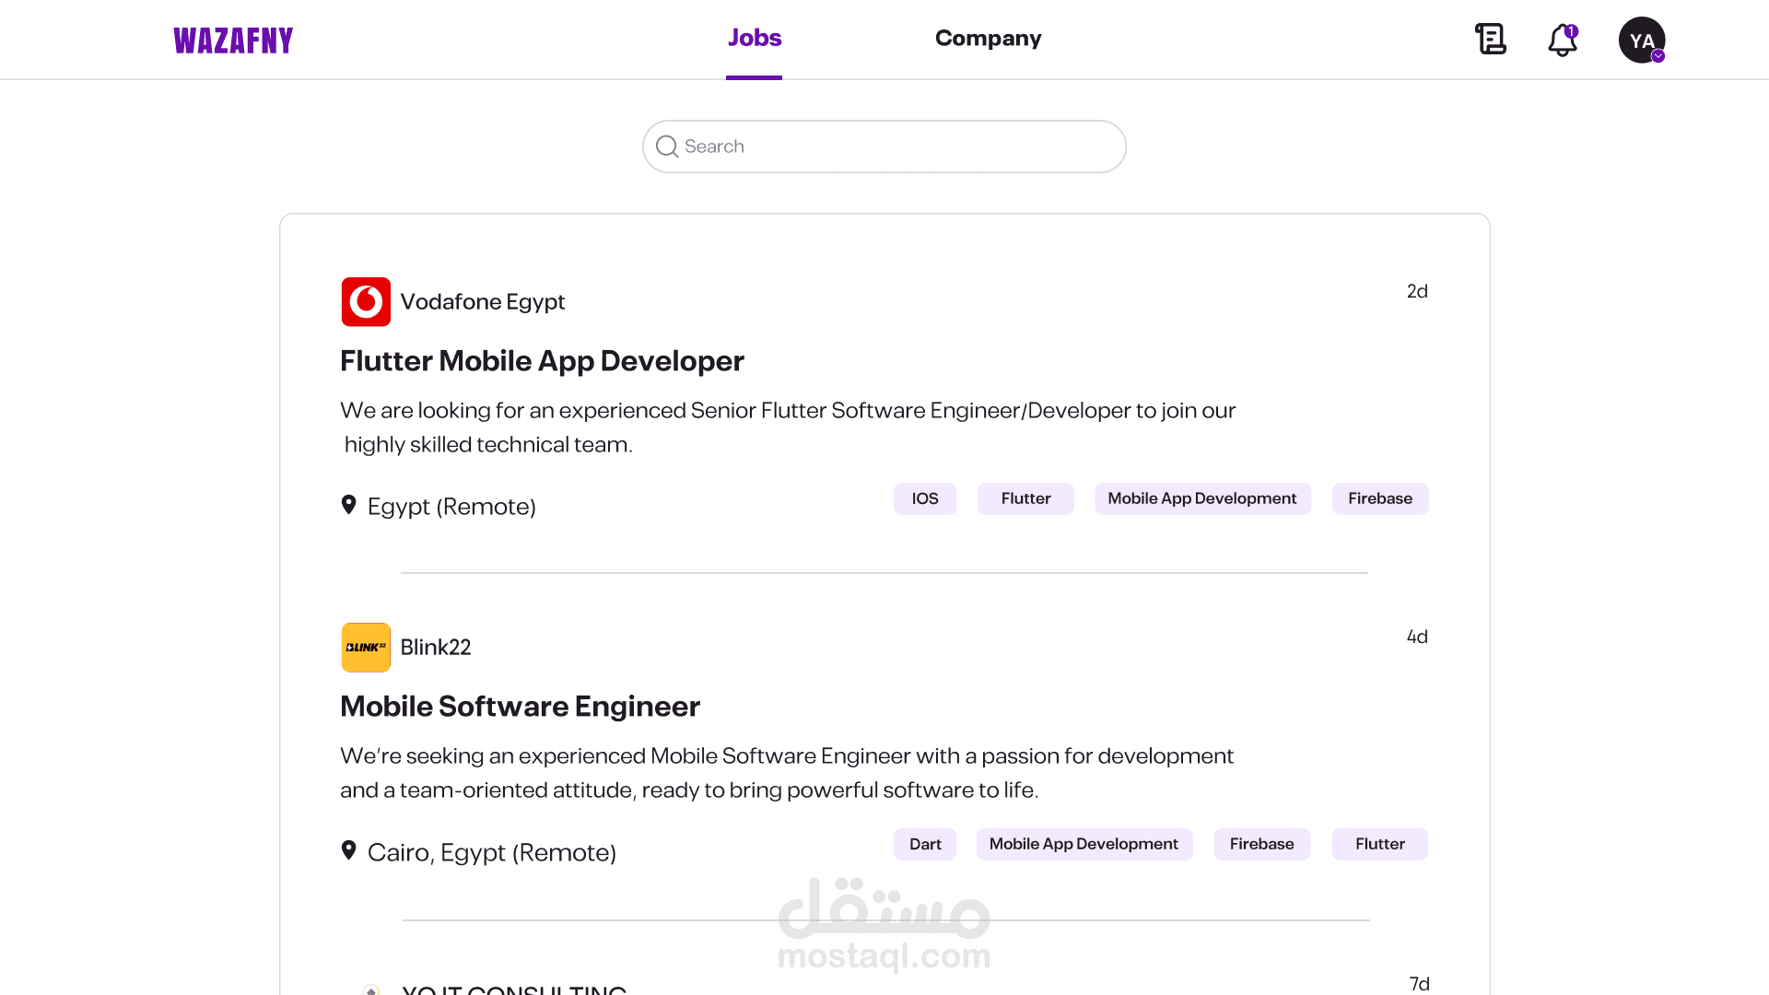The width and height of the screenshot is (1769, 995).
Task: Select Blink22 job's Mobile App Development tag
Action: tap(1084, 844)
